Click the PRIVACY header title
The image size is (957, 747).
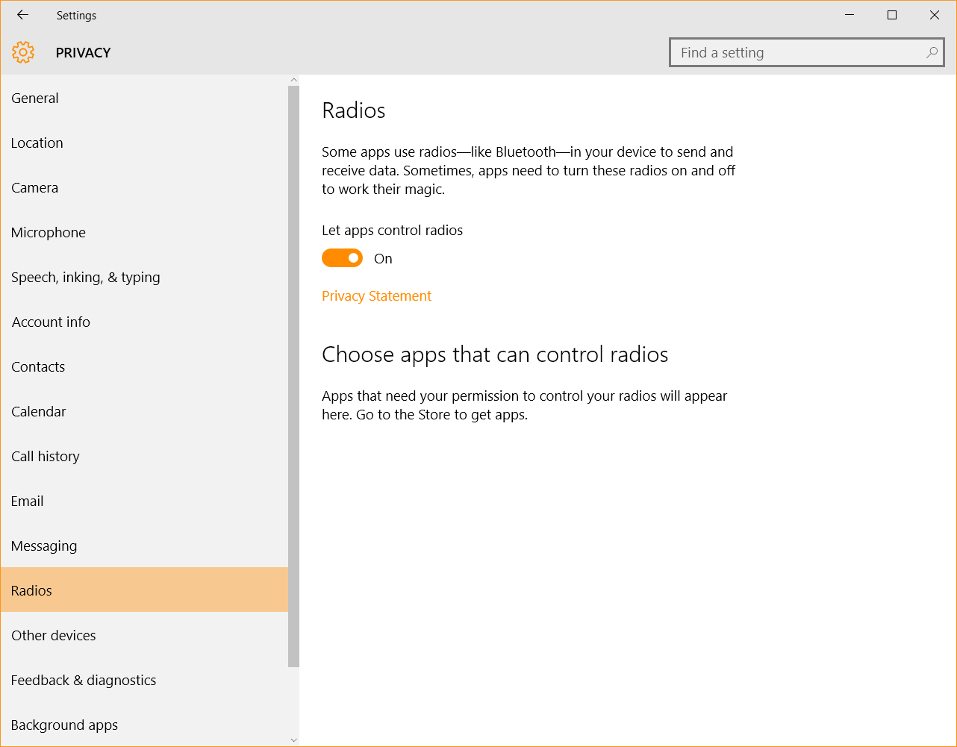[x=83, y=53]
